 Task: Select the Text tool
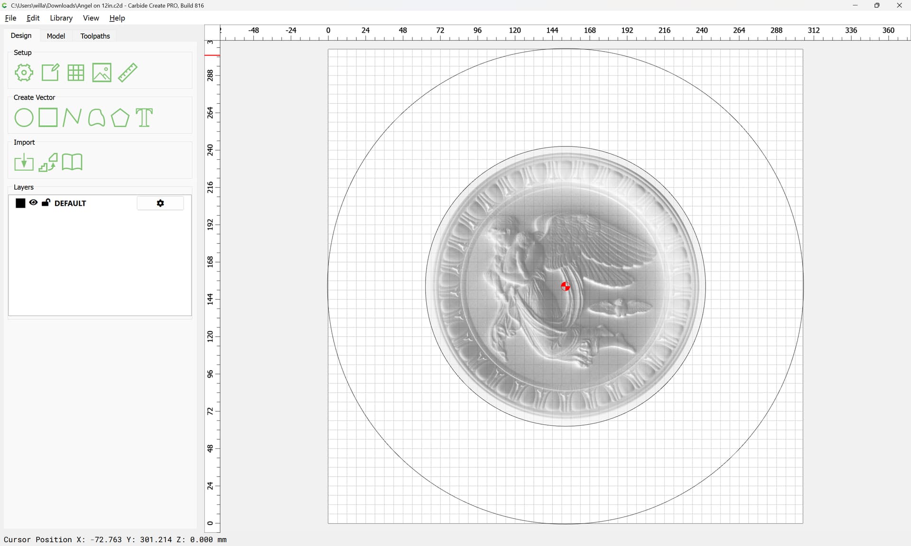tap(144, 118)
